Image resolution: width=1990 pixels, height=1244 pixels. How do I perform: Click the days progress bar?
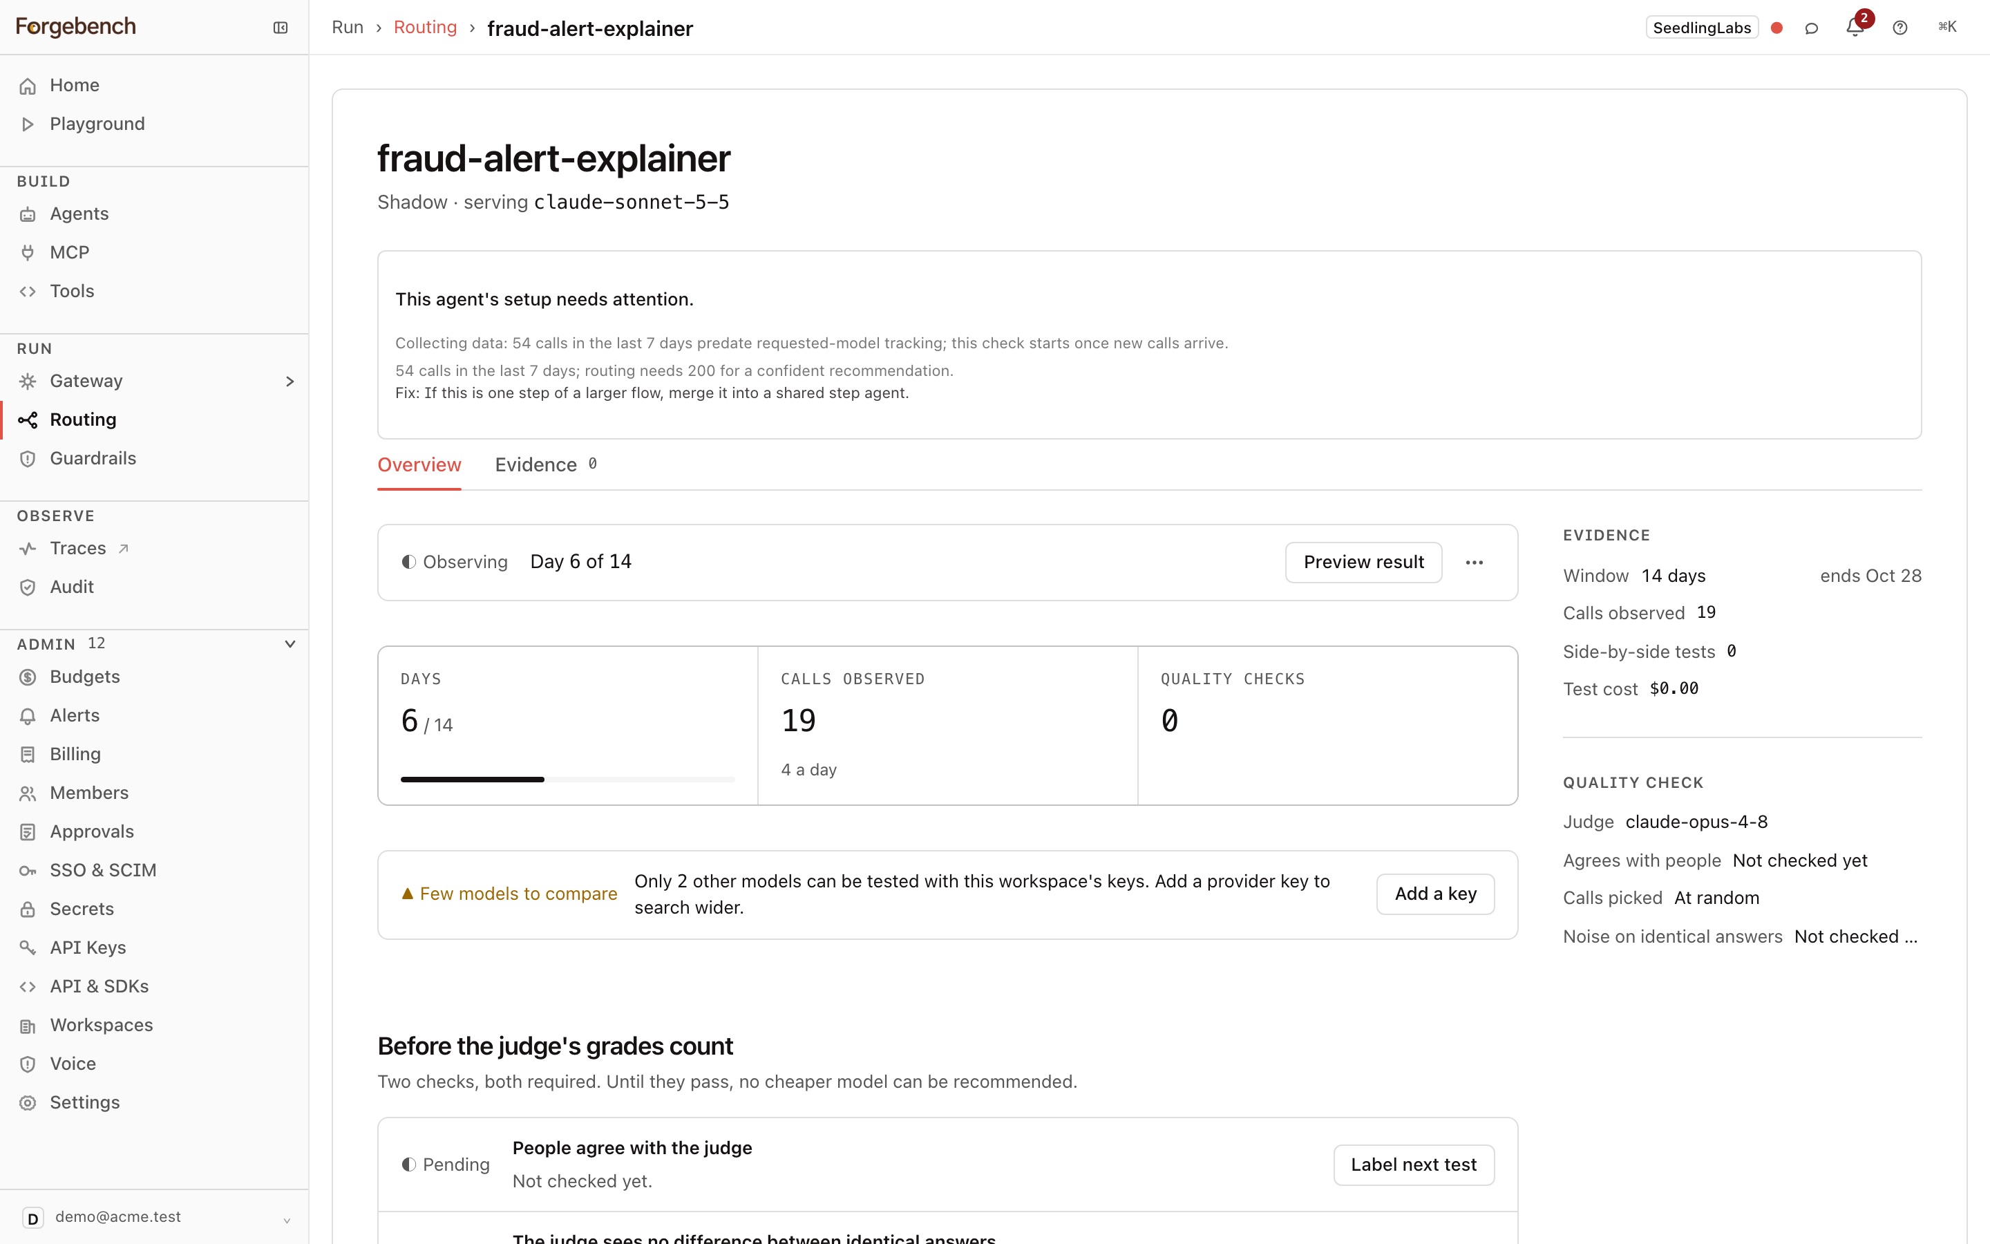(567, 779)
